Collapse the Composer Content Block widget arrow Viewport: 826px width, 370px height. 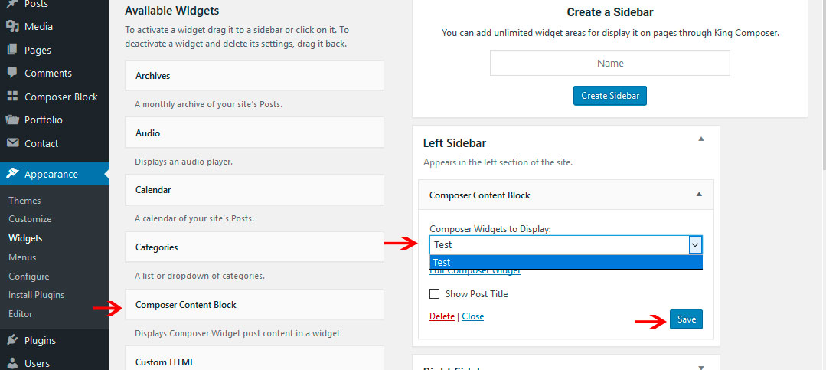pos(698,195)
